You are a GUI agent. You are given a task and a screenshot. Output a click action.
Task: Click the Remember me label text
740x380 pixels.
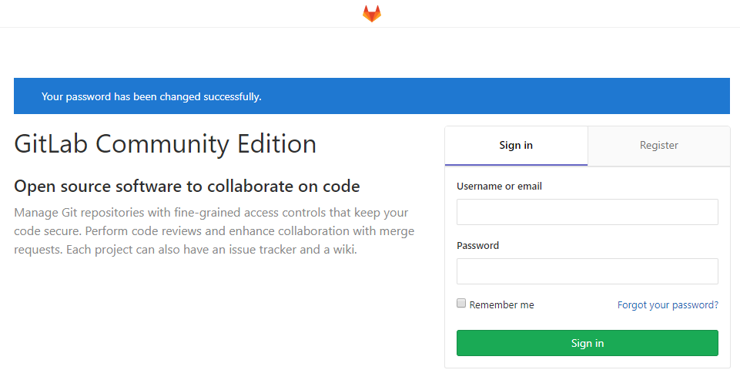(x=501, y=305)
